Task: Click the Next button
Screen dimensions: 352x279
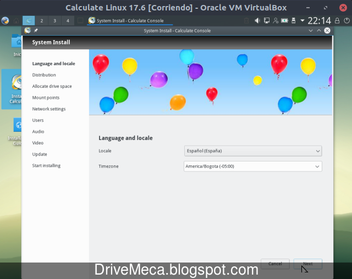Action: (308, 264)
